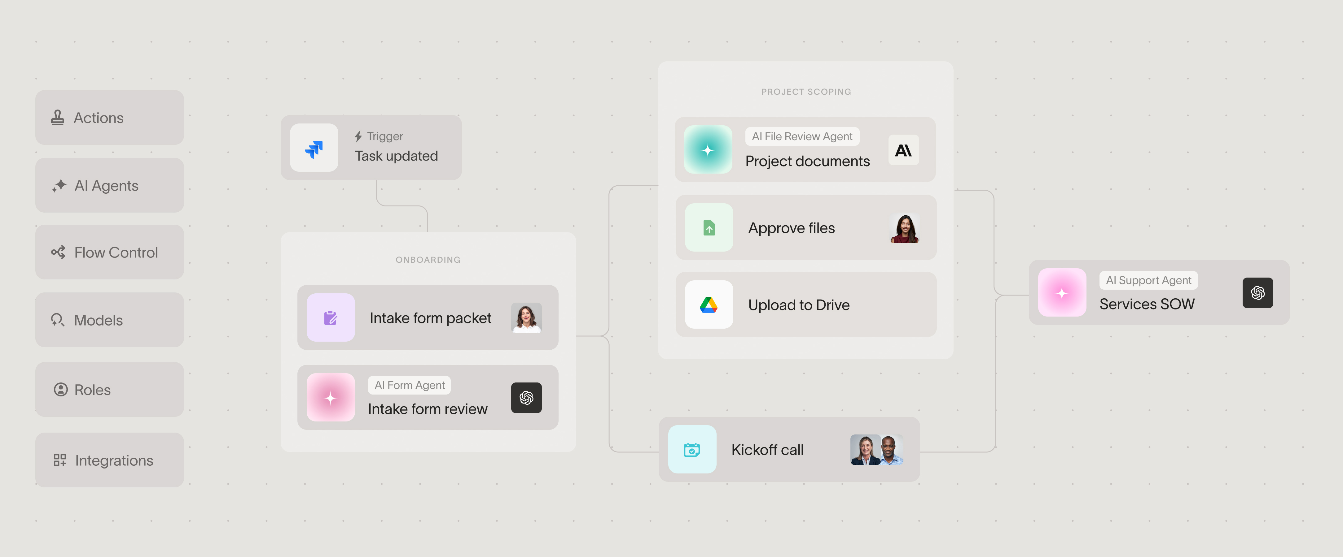Click the purple form icon on Intake packet

point(331,317)
